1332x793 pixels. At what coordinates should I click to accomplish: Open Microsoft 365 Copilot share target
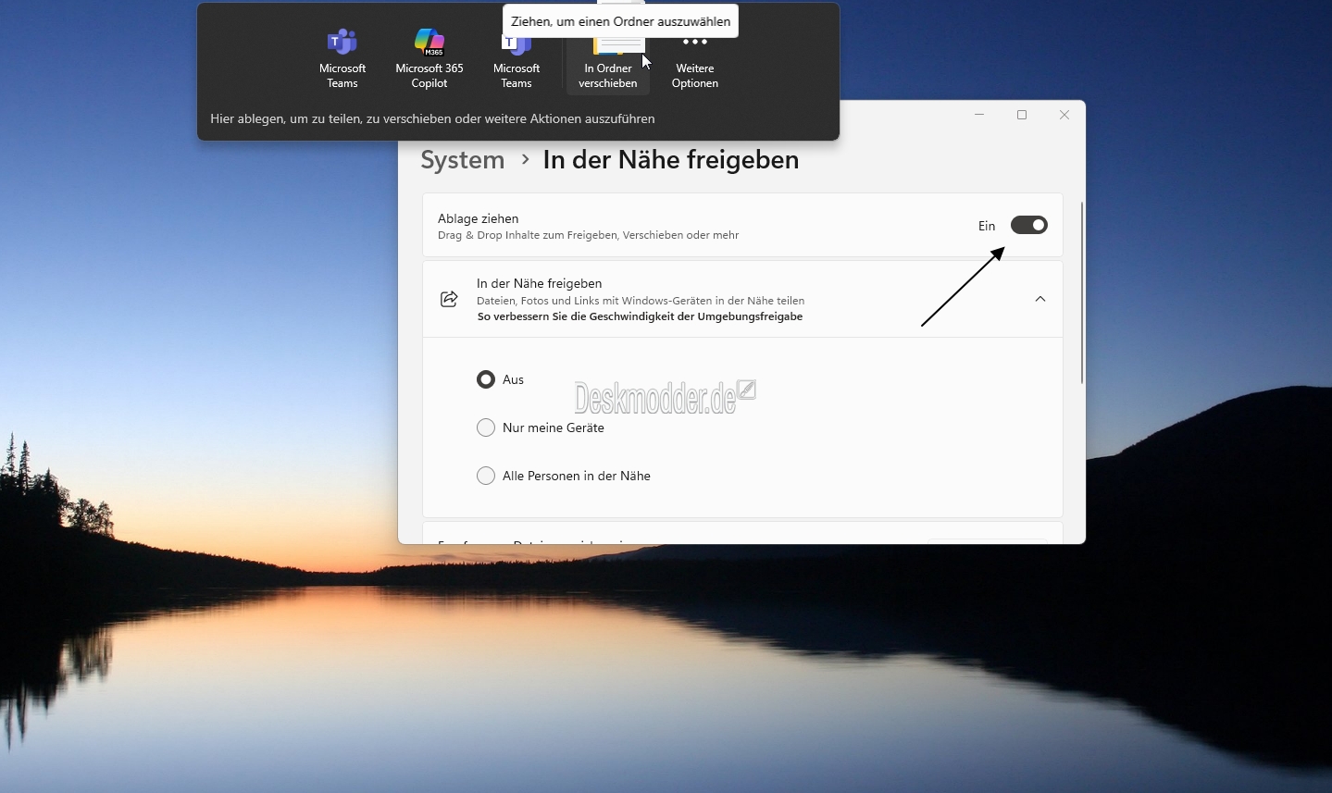point(429,43)
